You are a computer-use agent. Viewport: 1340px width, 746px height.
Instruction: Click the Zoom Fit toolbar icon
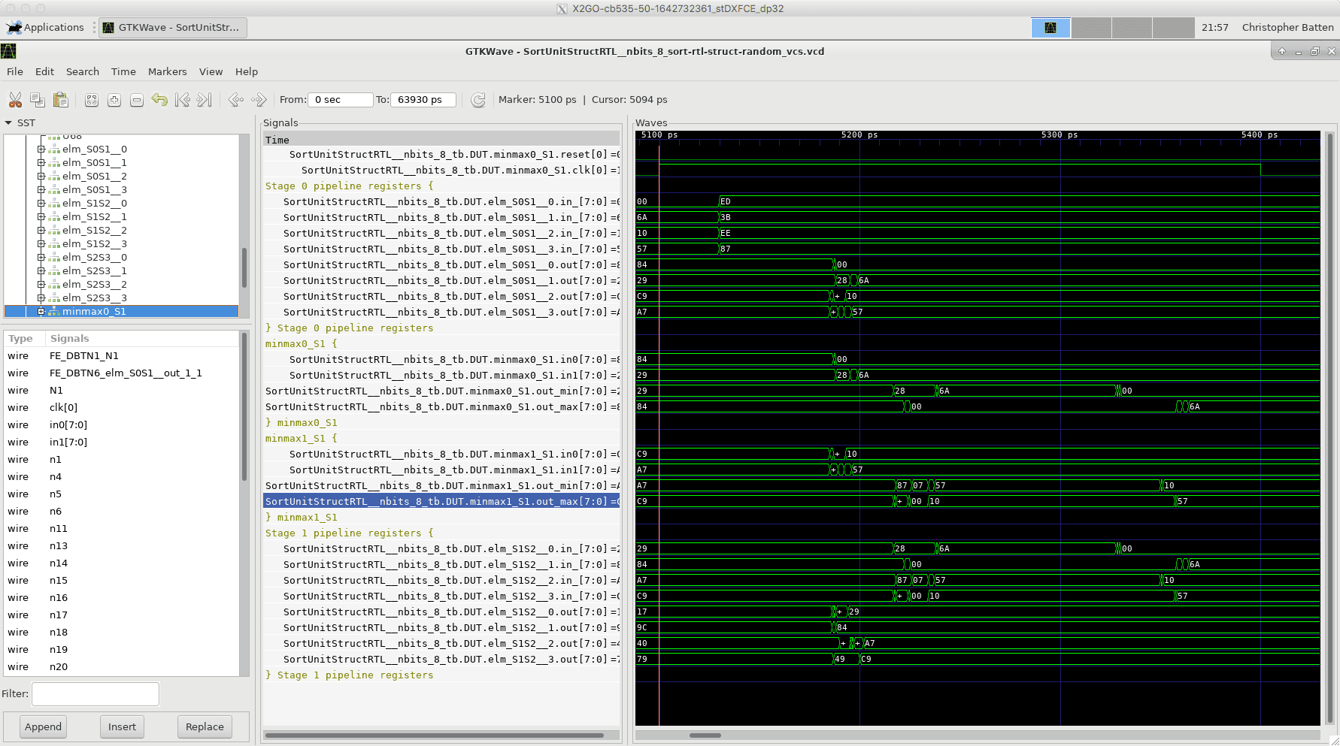(92, 100)
